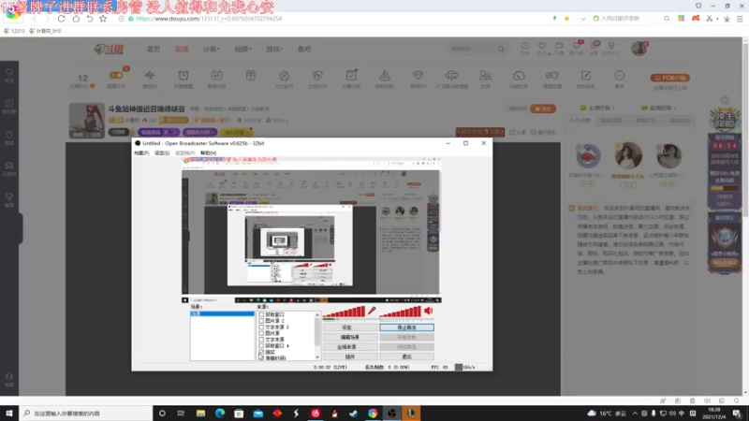Open the 档案(F) menu in OBS
749x421 pixels.
pyautogui.click(x=141, y=153)
